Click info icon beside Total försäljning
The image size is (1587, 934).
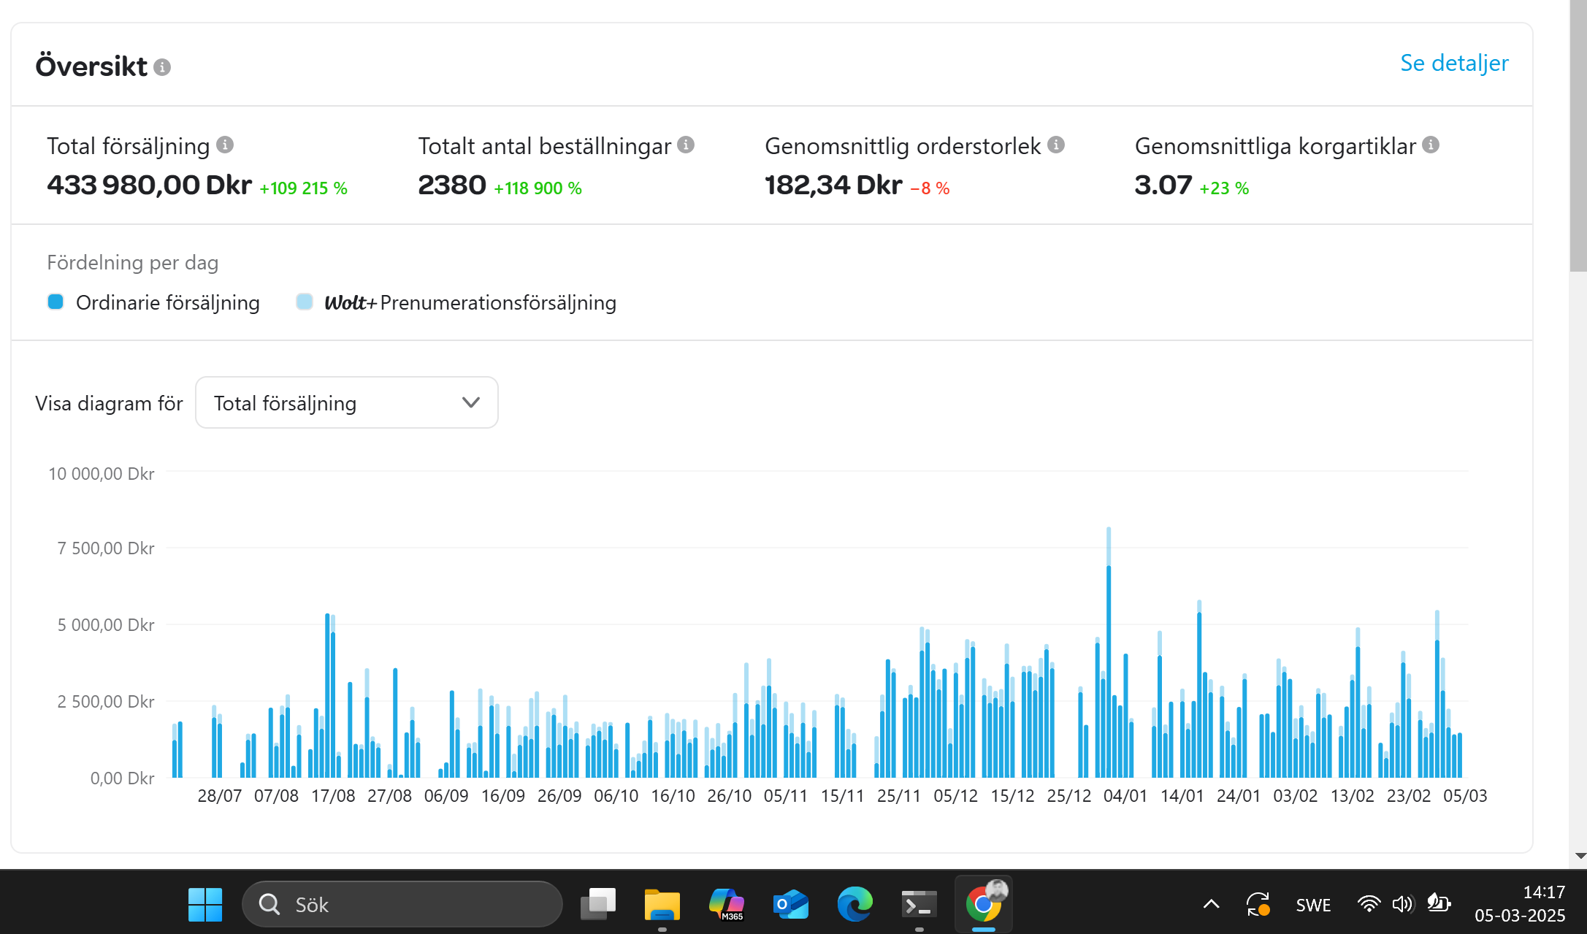pos(225,145)
